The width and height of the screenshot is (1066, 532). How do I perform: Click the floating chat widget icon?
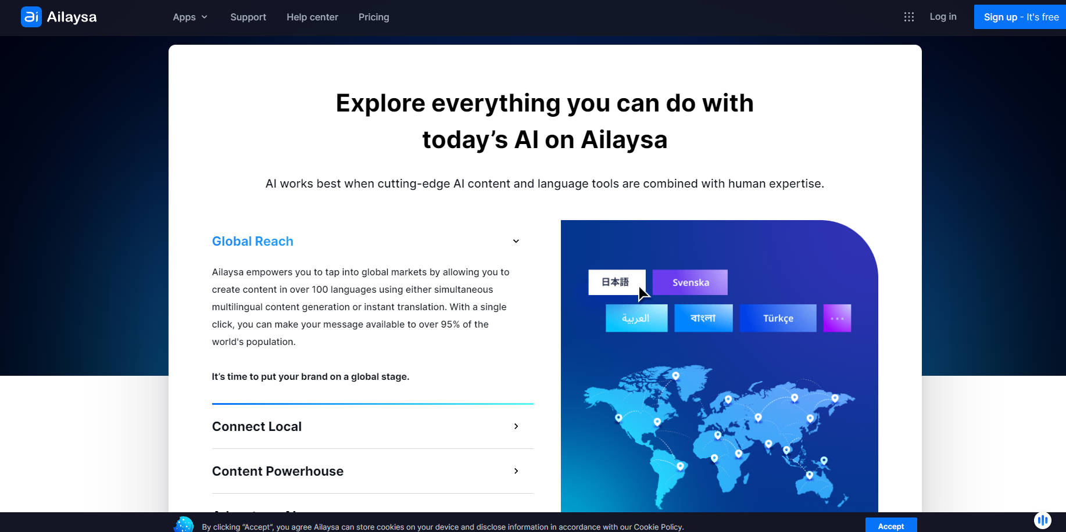pos(1042,520)
